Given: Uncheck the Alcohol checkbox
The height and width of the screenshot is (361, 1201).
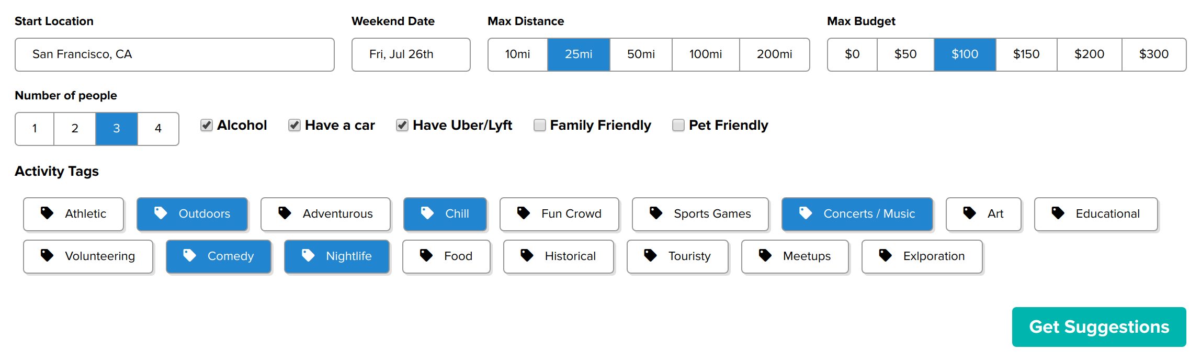Looking at the screenshot, I should coord(207,125).
